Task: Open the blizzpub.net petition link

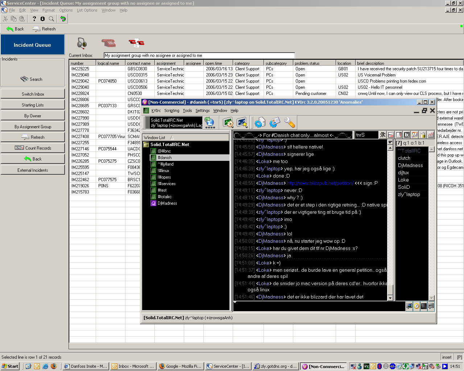Action: click(x=320, y=183)
